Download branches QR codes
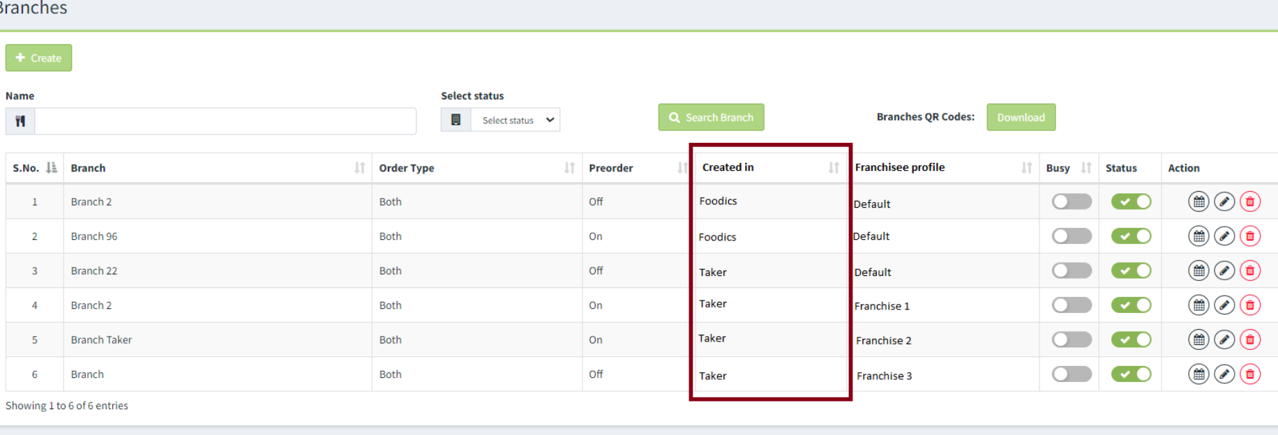Viewport: 1278px width, 435px height. click(1021, 117)
